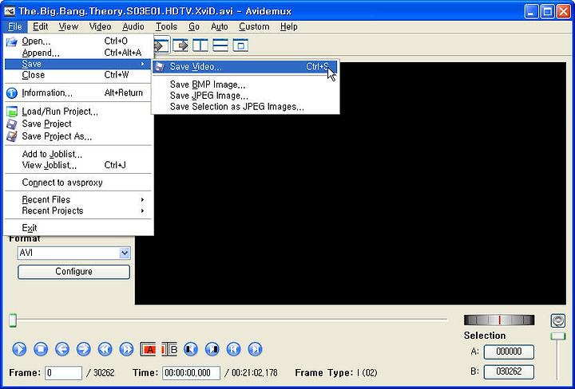Viewport: 575px width, 389px height.
Task: Choose Save Video... in the submenu
Action: pyautogui.click(x=244, y=67)
